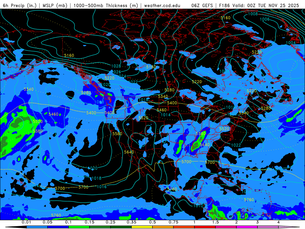The image size is (305, 229).
Task: Click the 'weather.cod.edu' text in the header
Action: pos(162,5)
